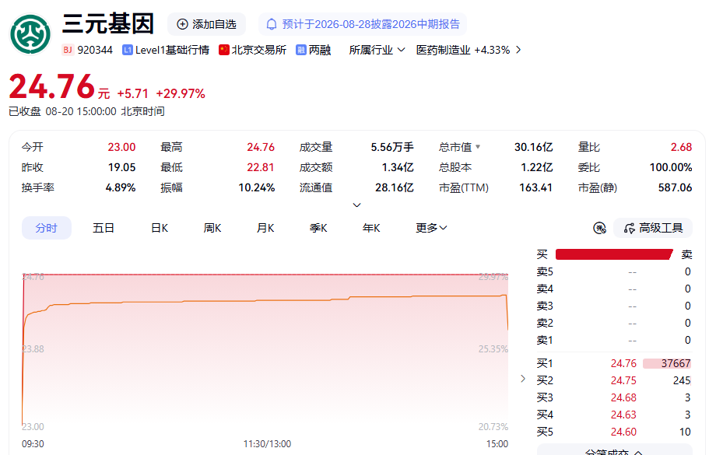Click 成交额 value 1.34亿
716x455 pixels.
point(398,167)
